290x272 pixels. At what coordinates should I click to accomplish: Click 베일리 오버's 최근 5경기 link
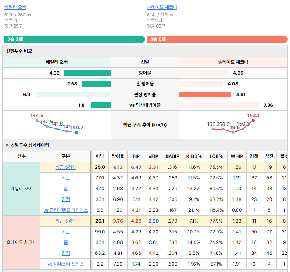[x=66, y=167]
